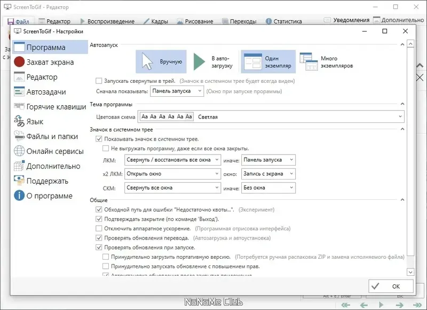
Task: Open окно dropdown Запись с экрана
Action: tap(268, 174)
